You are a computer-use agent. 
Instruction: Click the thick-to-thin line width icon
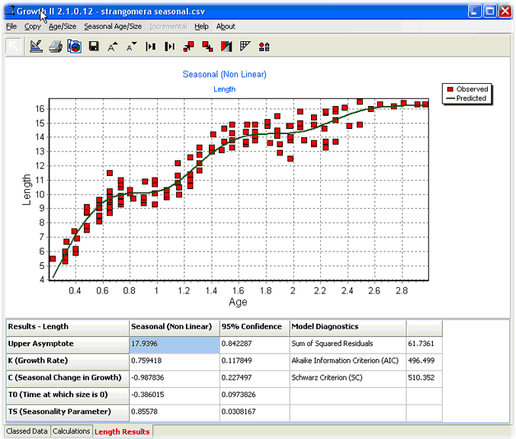click(x=169, y=46)
